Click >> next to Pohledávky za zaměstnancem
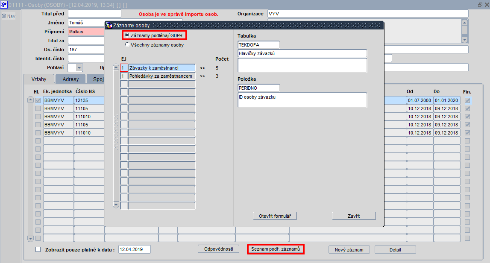 (x=202, y=76)
